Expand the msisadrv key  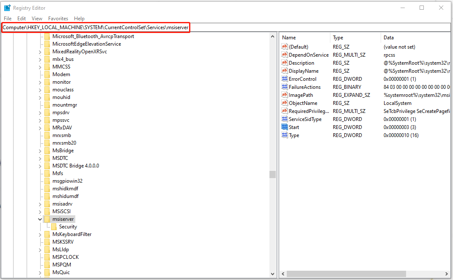[40, 204]
